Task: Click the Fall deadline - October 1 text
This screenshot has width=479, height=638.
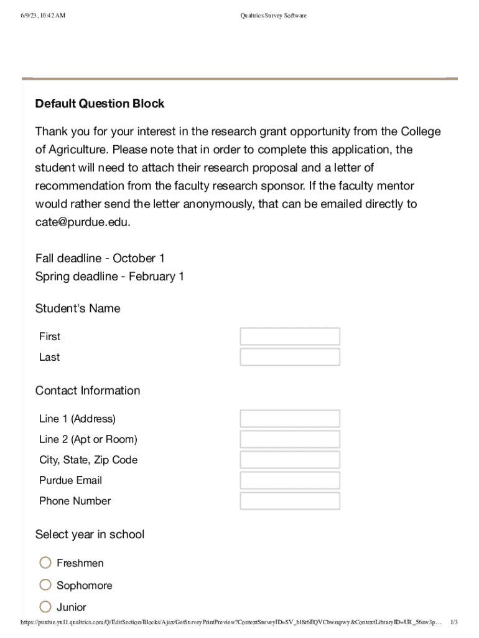Action: [x=100, y=258]
